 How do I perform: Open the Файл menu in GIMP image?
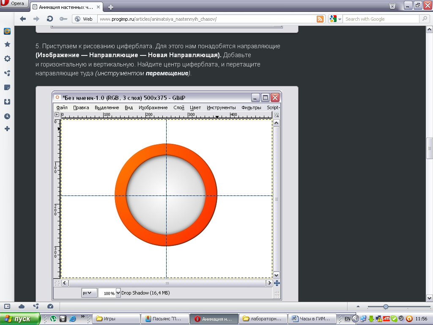(62, 107)
